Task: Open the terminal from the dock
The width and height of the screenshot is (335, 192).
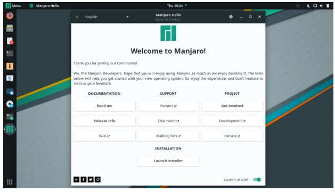Action: (x=10, y=53)
